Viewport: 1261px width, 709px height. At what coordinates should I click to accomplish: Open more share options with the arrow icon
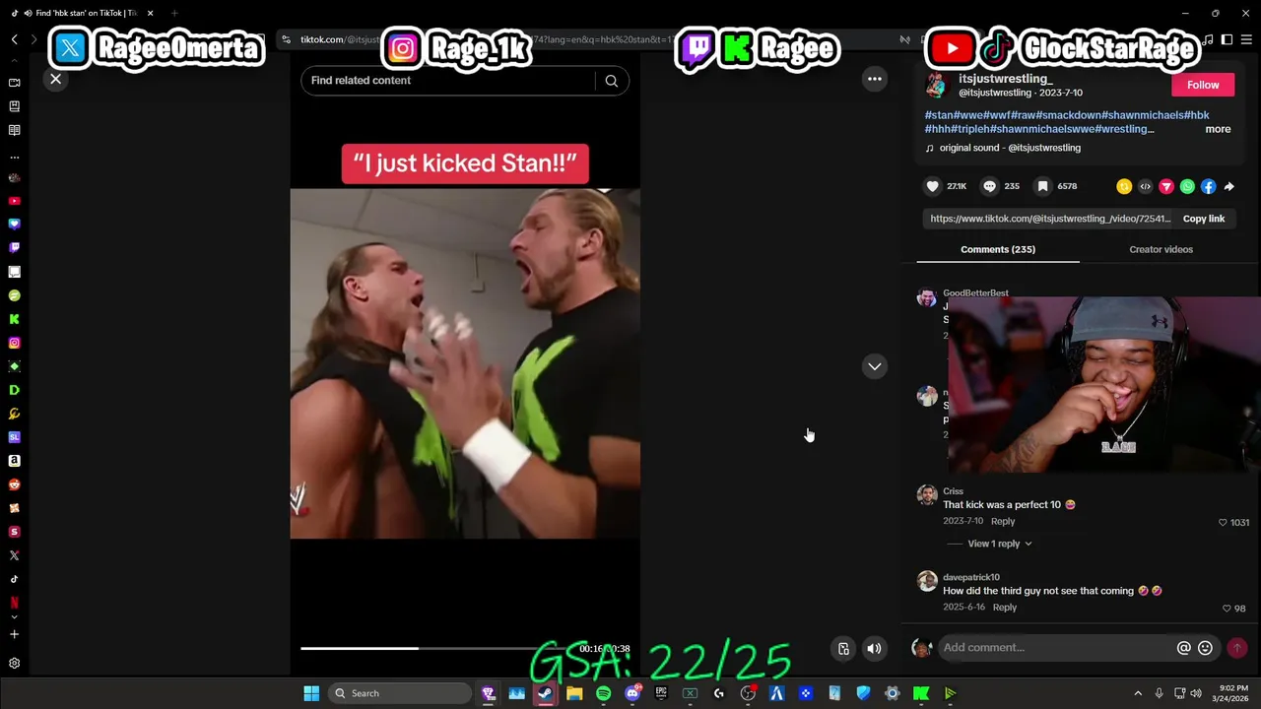click(1228, 186)
